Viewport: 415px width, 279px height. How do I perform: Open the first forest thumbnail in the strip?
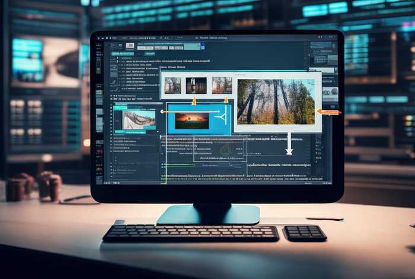pyautogui.click(x=173, y=85)
